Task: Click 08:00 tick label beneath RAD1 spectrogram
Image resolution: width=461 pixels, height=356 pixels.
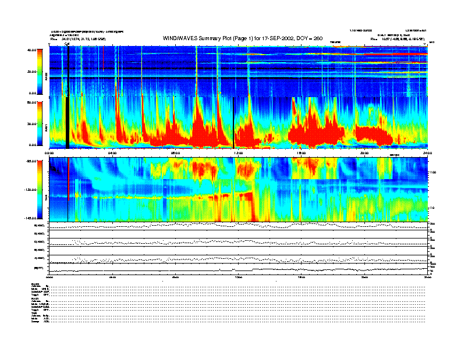Action: (175, 153)
